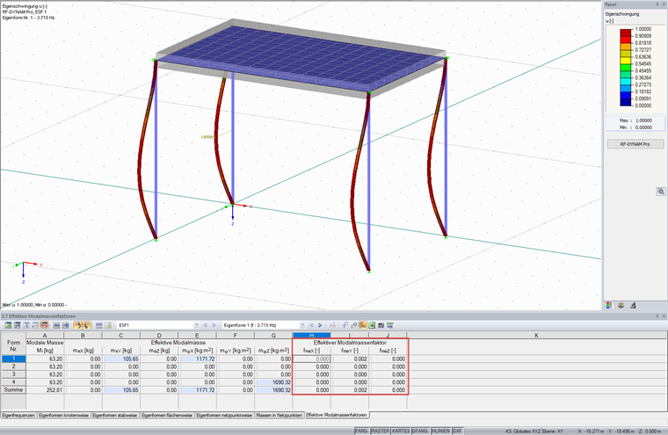Click the orange-highlighted icon left of Excel export

362,325
